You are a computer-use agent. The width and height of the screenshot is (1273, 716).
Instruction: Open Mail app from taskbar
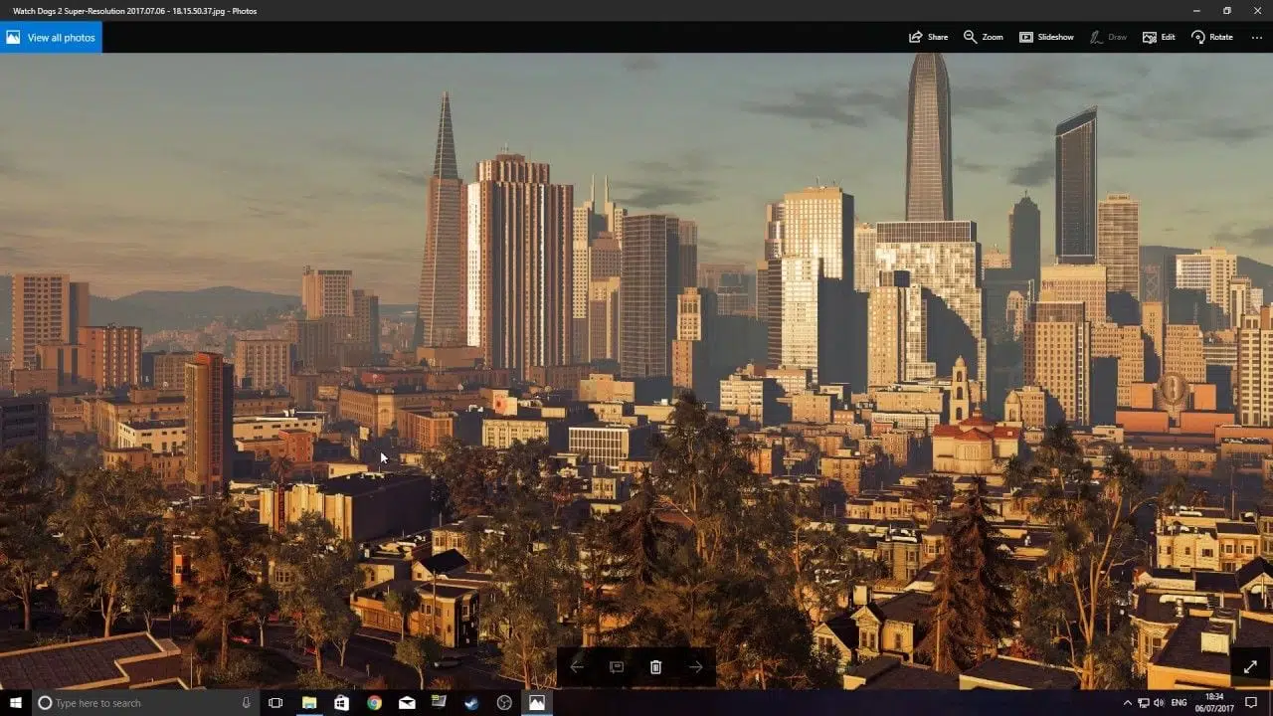pyautogui.click(x=407, y=703)
